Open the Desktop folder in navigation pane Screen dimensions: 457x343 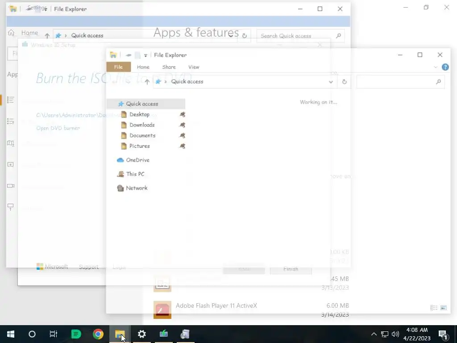click(x=139, y=114)
